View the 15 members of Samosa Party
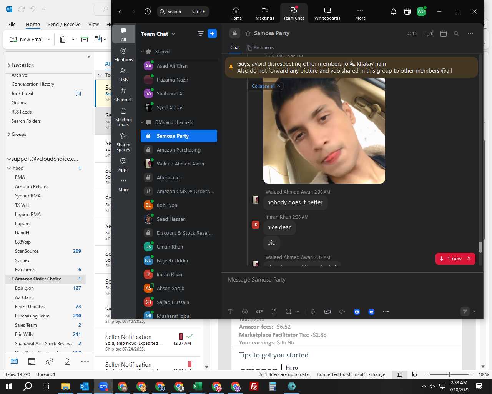 click(412, 33)
